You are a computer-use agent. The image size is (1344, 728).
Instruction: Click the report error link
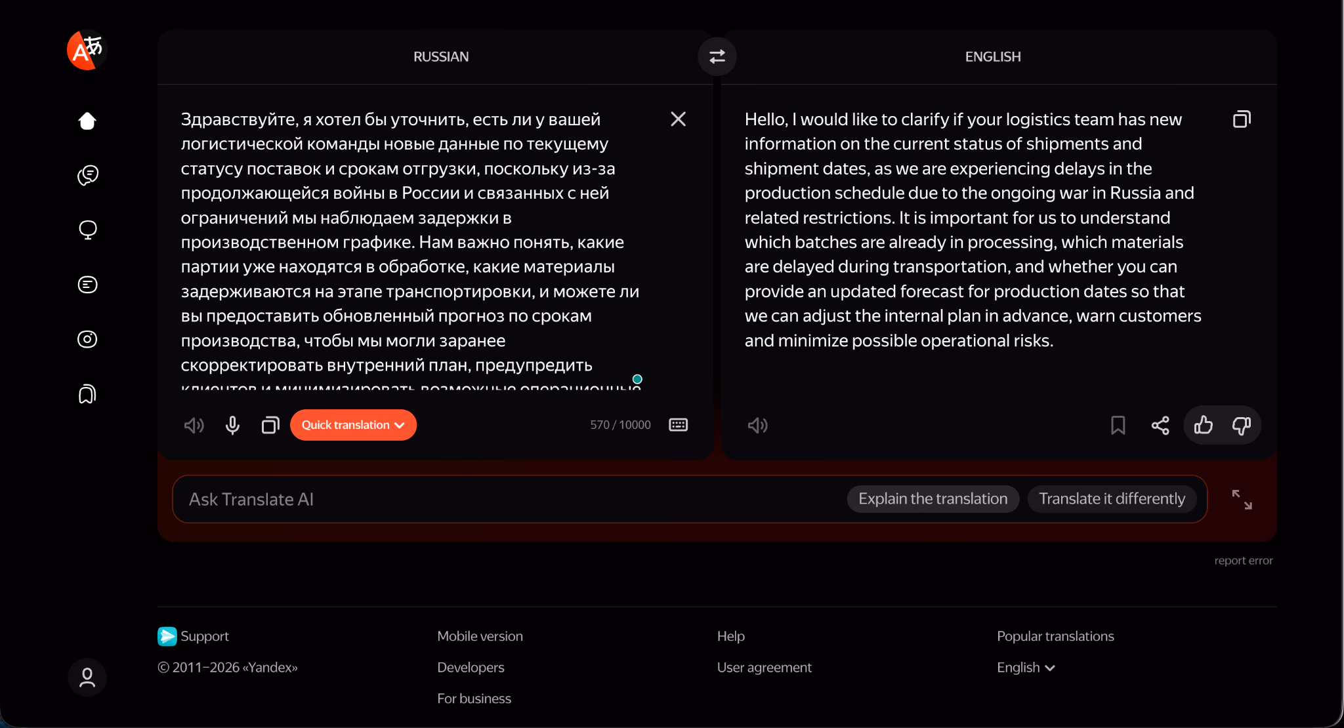coord(1243,561)
